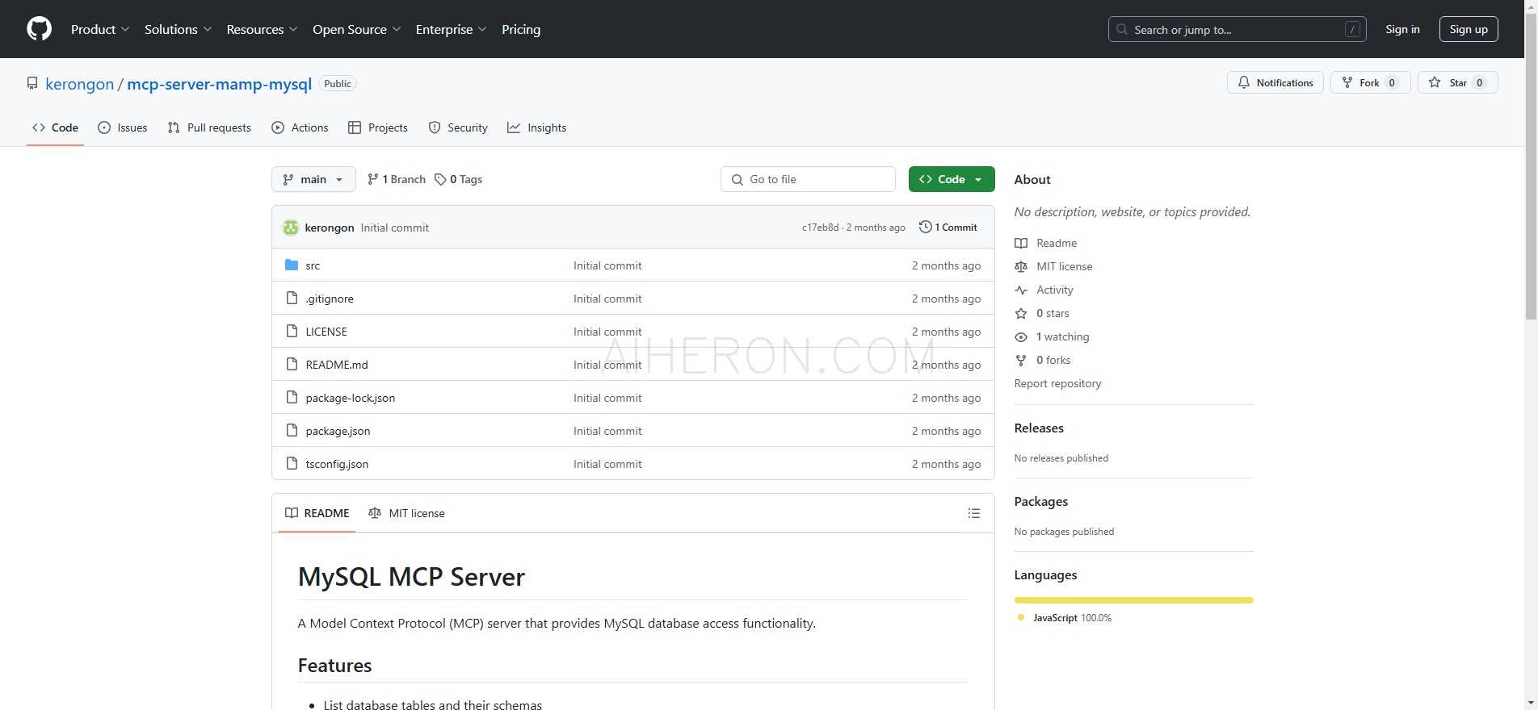
Task: Open the tsconfig.json file name
Action: point(337,464)
